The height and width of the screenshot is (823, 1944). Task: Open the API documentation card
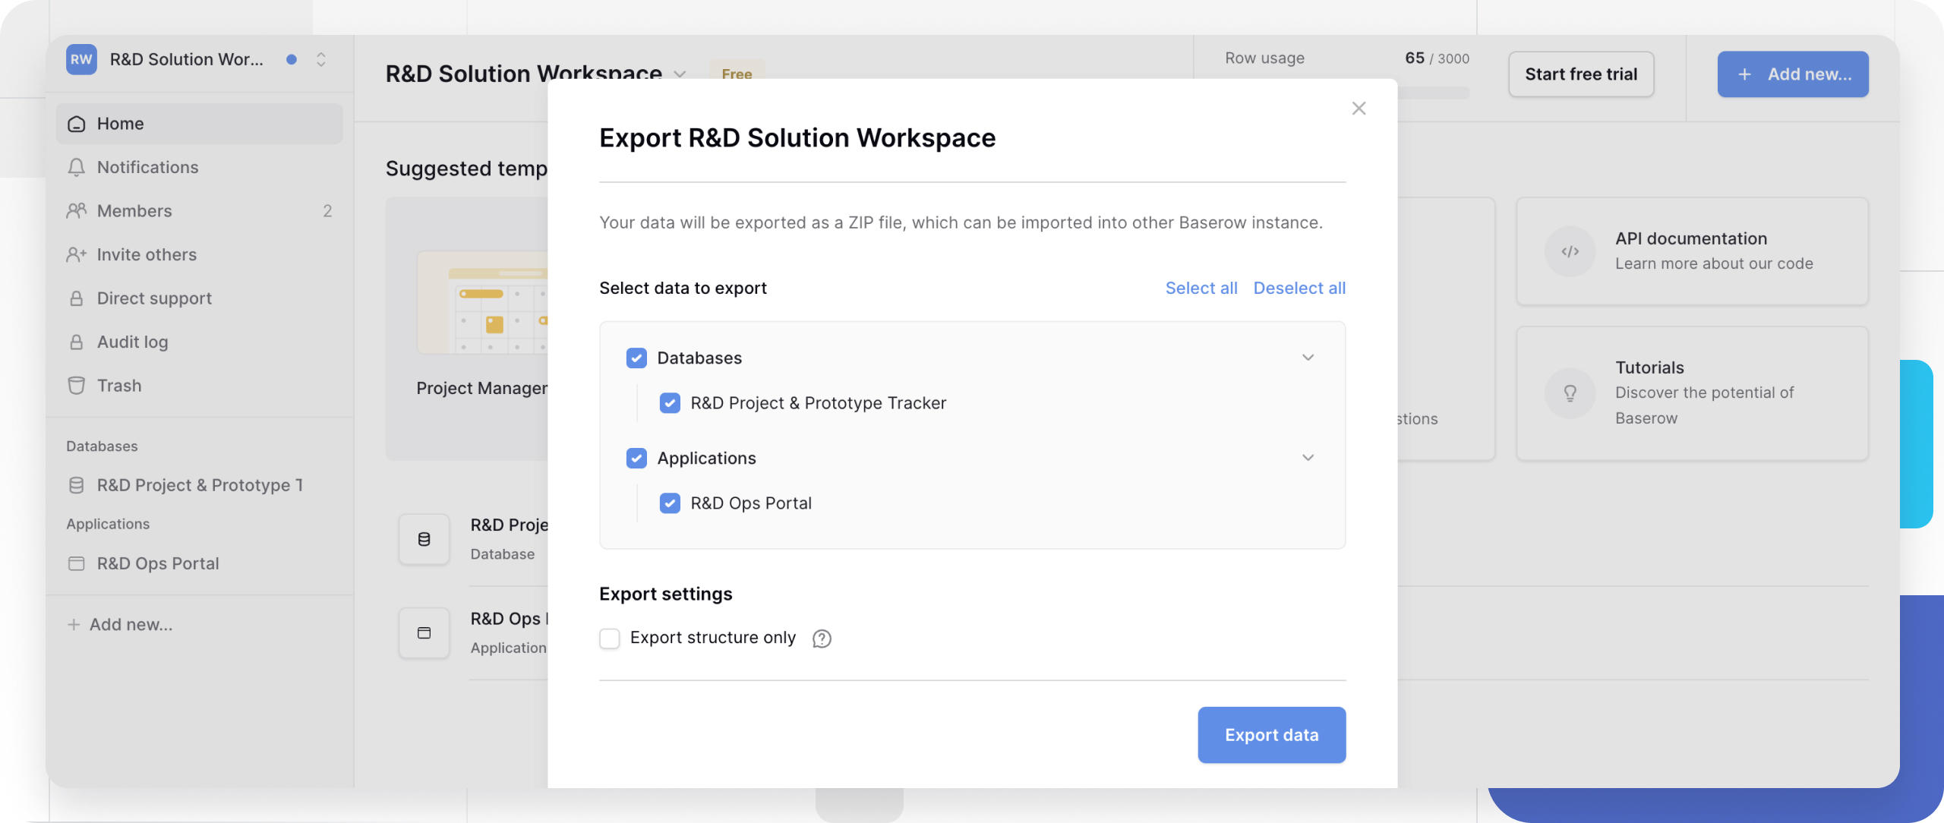[1692, 252]
